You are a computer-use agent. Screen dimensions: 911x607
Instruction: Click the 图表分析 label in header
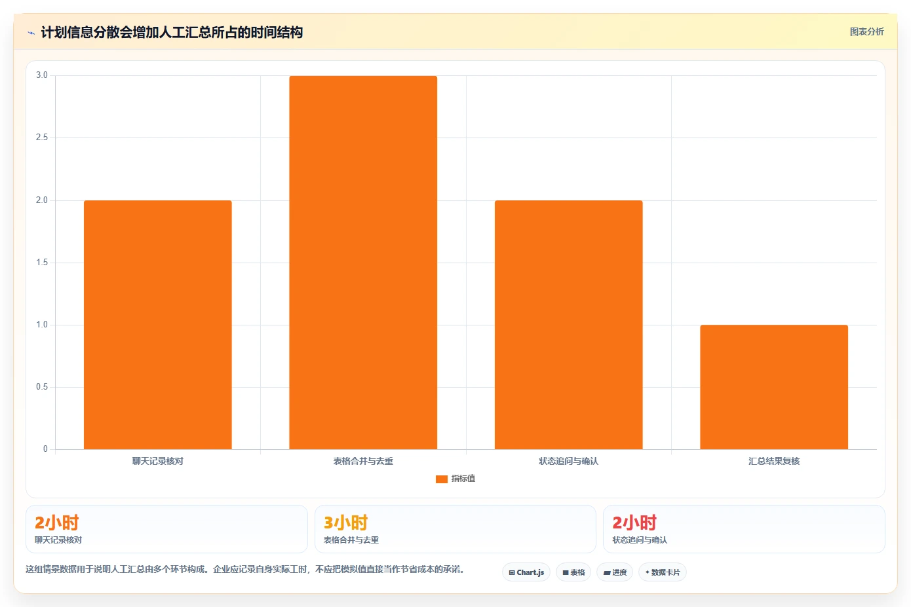coord(866,31)
